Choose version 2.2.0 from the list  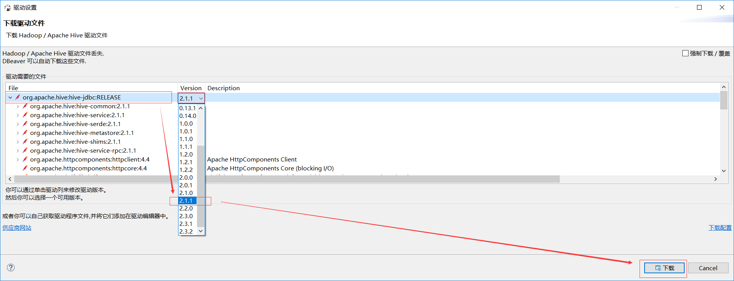click(x=188, y=209)
